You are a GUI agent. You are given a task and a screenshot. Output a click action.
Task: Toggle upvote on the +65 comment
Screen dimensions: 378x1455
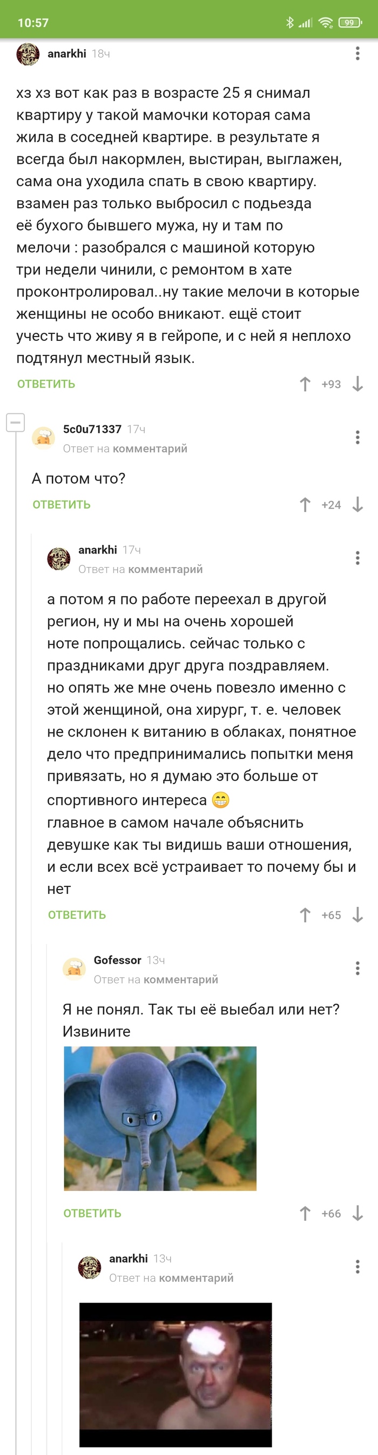[305, 914]
